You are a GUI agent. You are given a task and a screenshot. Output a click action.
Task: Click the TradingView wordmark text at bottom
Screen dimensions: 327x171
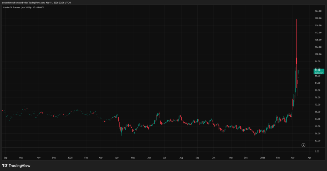18,165
